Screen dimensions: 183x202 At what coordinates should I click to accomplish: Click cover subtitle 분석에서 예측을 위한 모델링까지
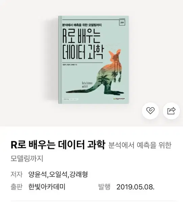click(82, 25)
